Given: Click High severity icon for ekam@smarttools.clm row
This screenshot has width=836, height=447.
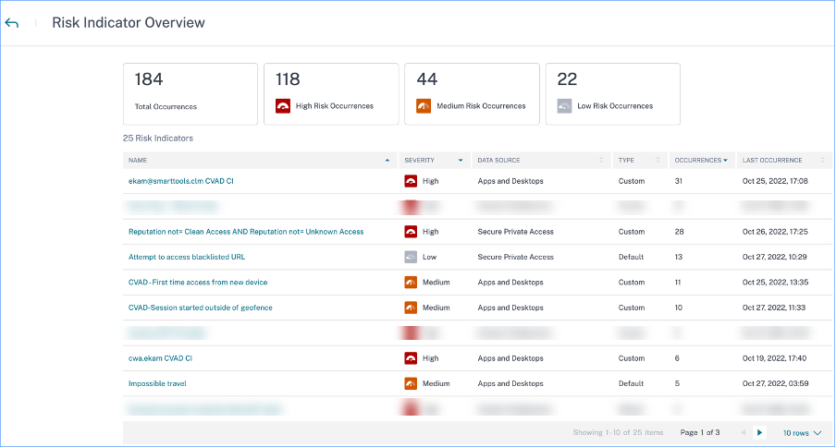Looking at the screenshot, I should 411,181.
